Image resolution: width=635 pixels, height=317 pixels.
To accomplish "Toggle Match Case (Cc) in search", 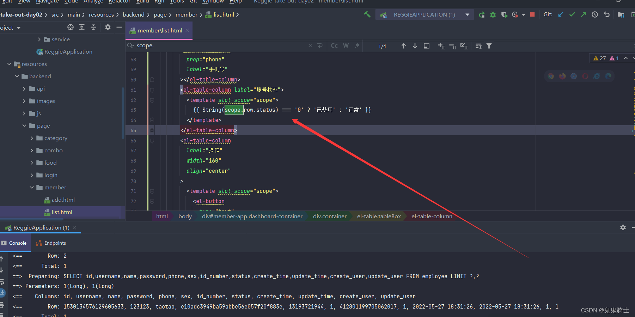I will click(334, 45).
